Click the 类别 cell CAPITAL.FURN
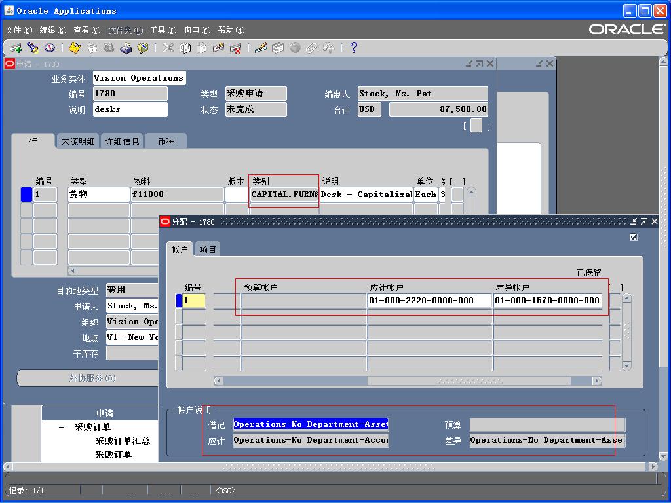The image size is (671, 503). pyautogui.click(x=284, y=194)
